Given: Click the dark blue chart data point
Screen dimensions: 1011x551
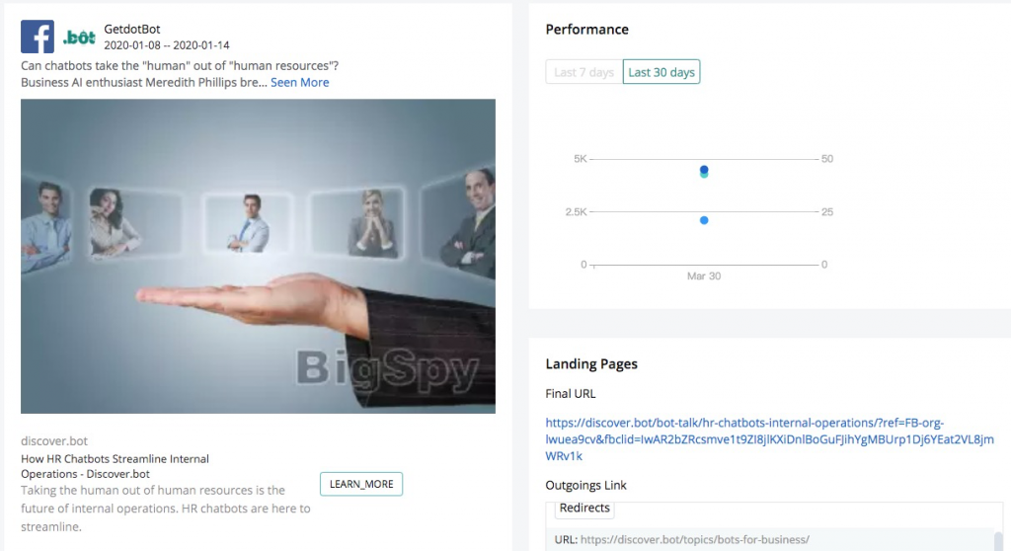Looking at the screenshot, I should (704, 170).
